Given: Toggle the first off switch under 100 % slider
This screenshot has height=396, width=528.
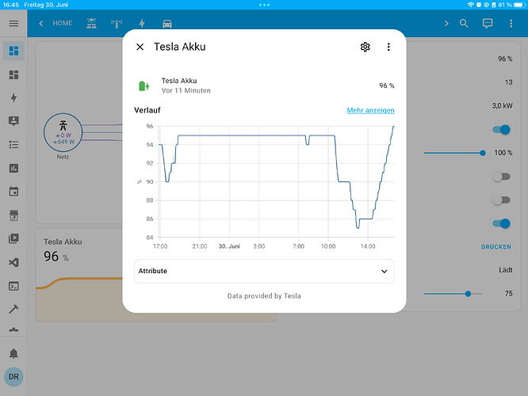Looking at the screenshot, I should [x=501, y=177].
